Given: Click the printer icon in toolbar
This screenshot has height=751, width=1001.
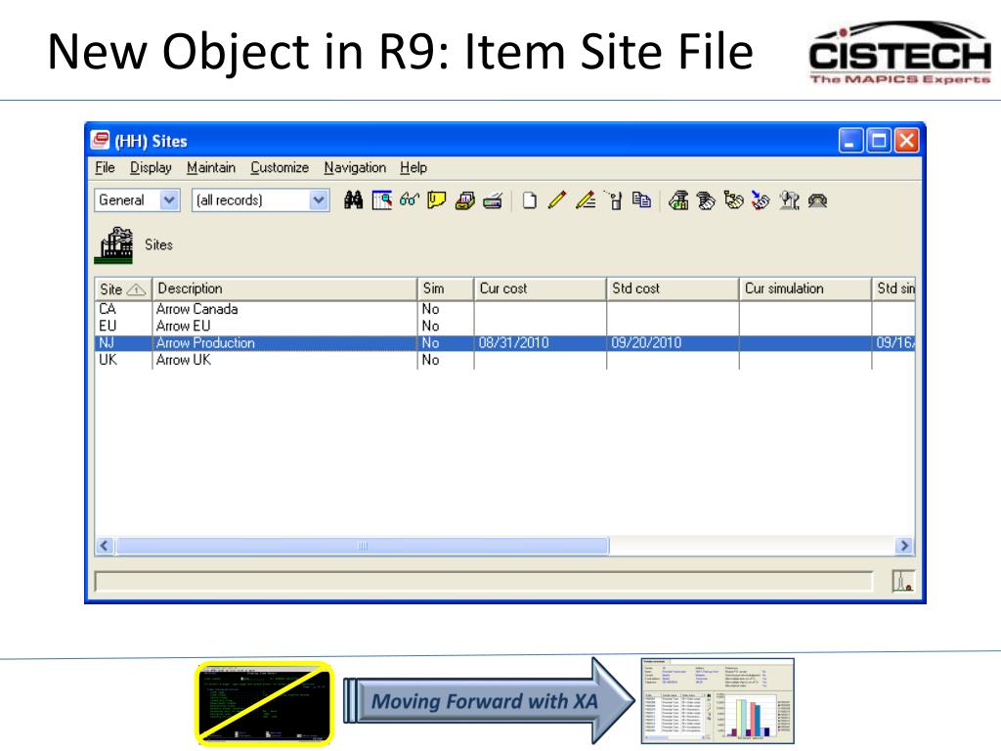Looking at the screenshot, I should click(493, 201).
